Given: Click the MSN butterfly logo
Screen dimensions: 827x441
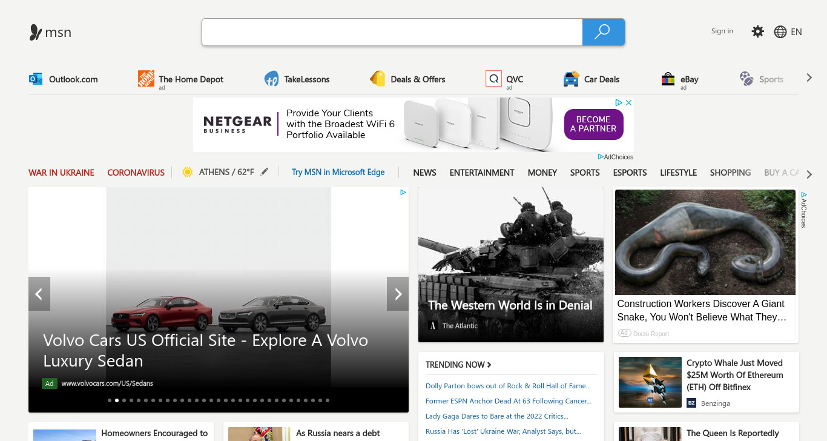Looking at the screenshot, I should click(36, 32).
